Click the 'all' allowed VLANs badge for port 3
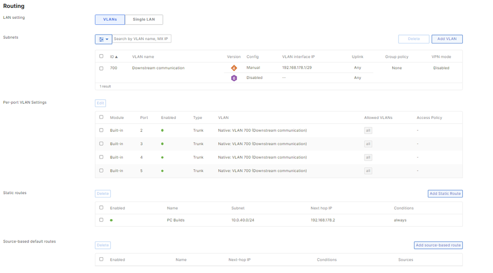This screenshot has height=273, width=493. [368, 144]
